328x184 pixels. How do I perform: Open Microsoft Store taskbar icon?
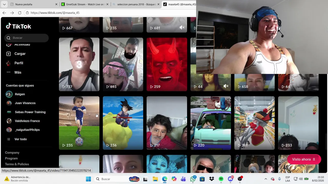[202, 179]
